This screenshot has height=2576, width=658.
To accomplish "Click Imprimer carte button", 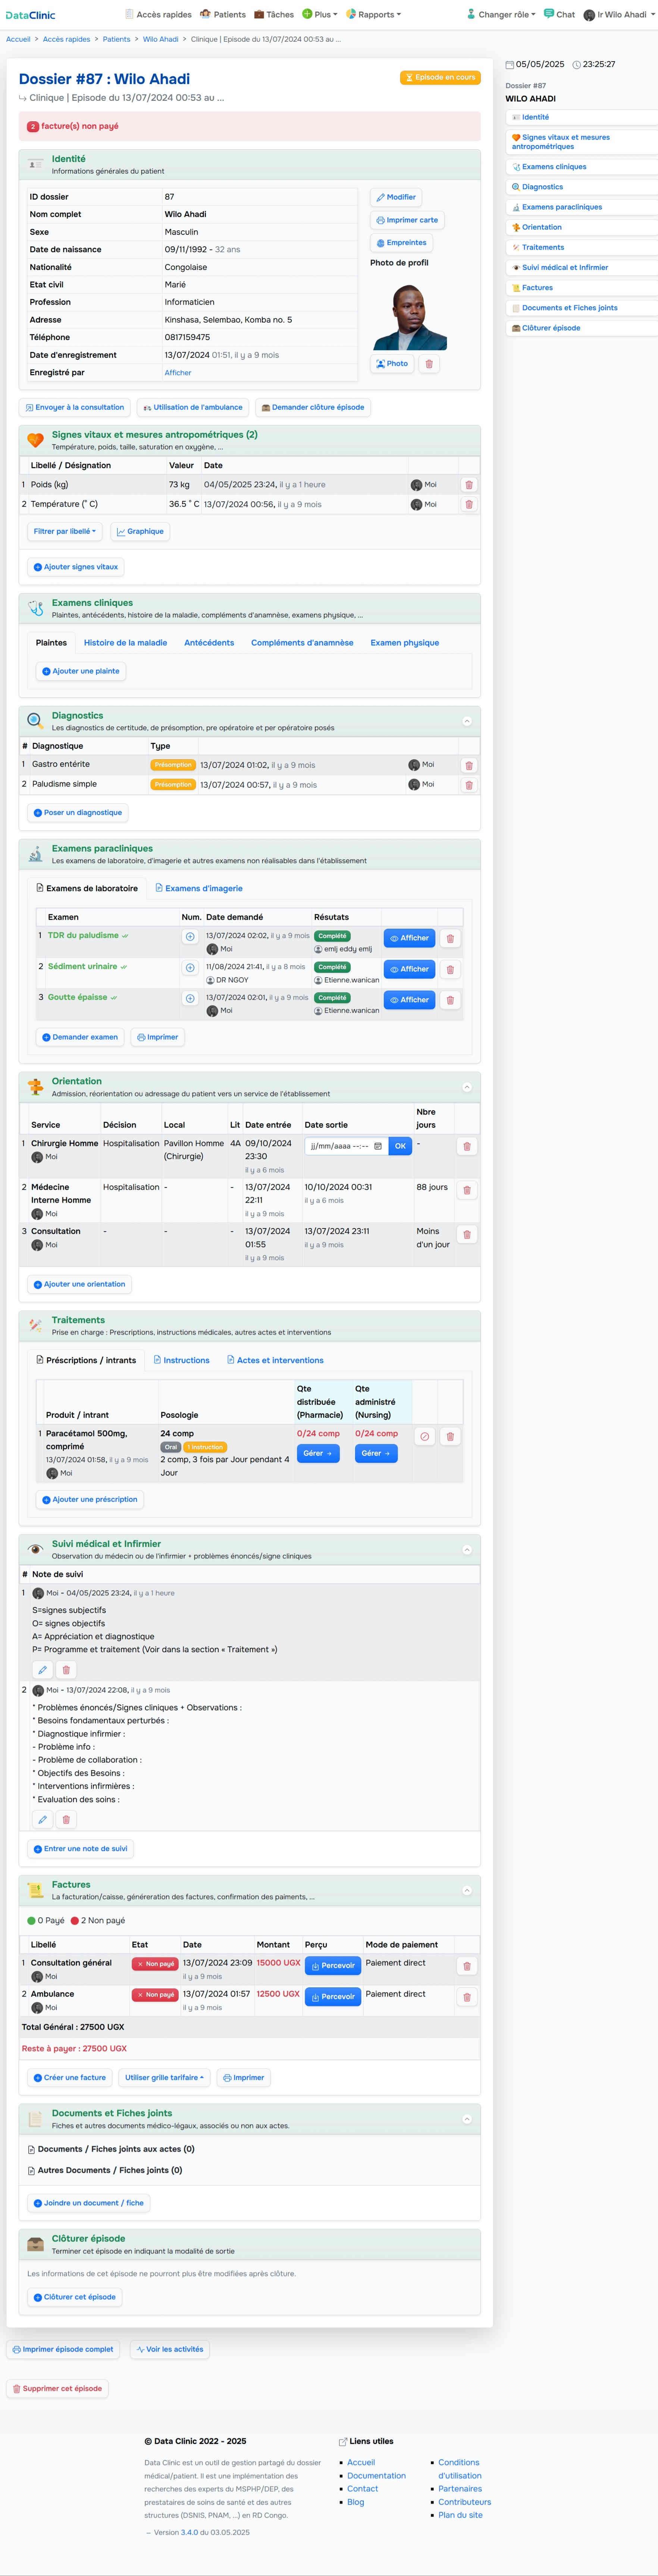I will [407, 220].
